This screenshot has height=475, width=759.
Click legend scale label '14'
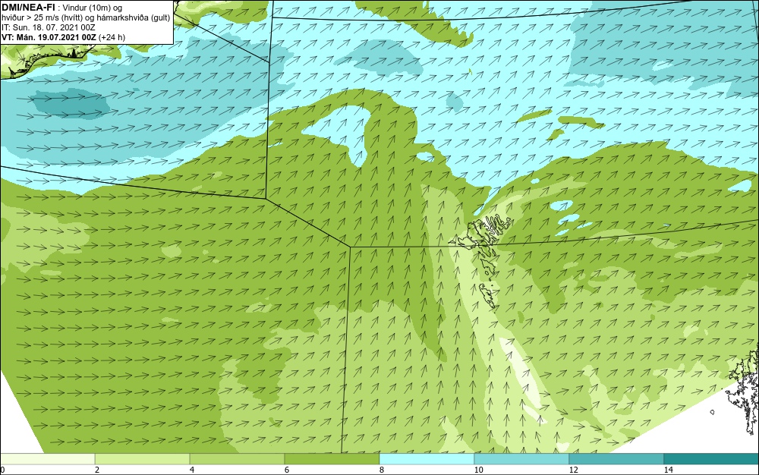(x=669, y=470)
